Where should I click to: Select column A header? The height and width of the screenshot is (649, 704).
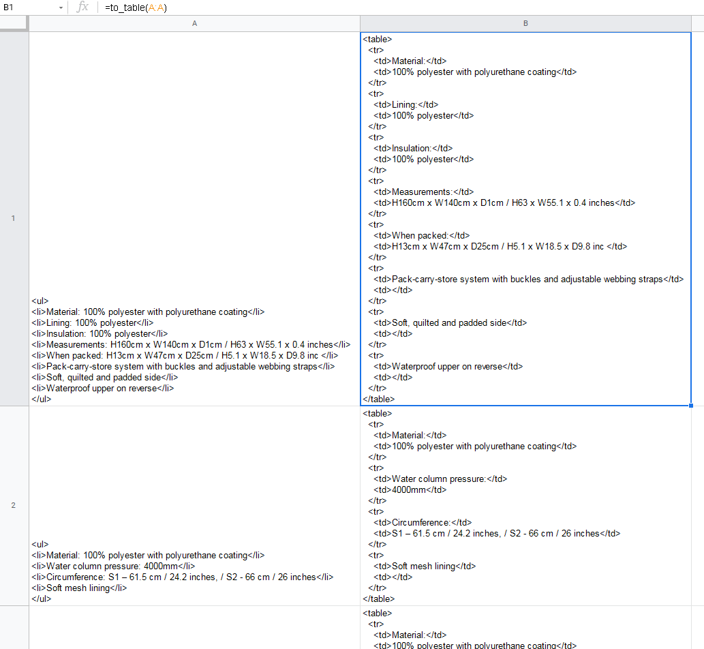194,23
